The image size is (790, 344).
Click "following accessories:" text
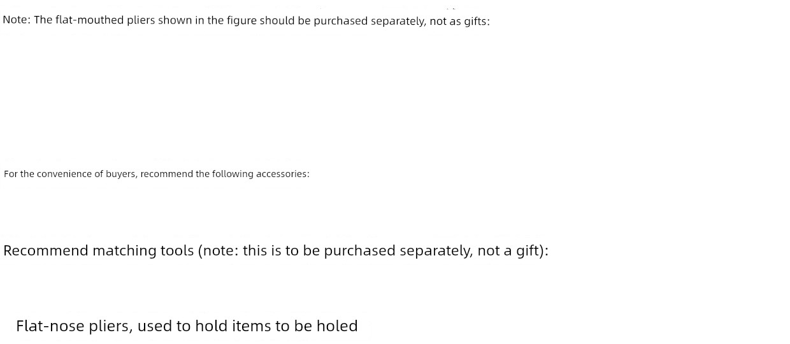[x=261, y=174]
